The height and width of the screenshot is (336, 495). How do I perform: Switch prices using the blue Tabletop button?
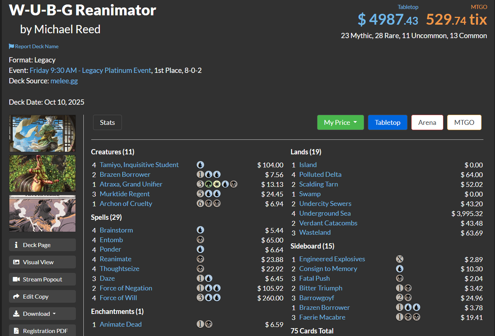click(x=388, y=123)
